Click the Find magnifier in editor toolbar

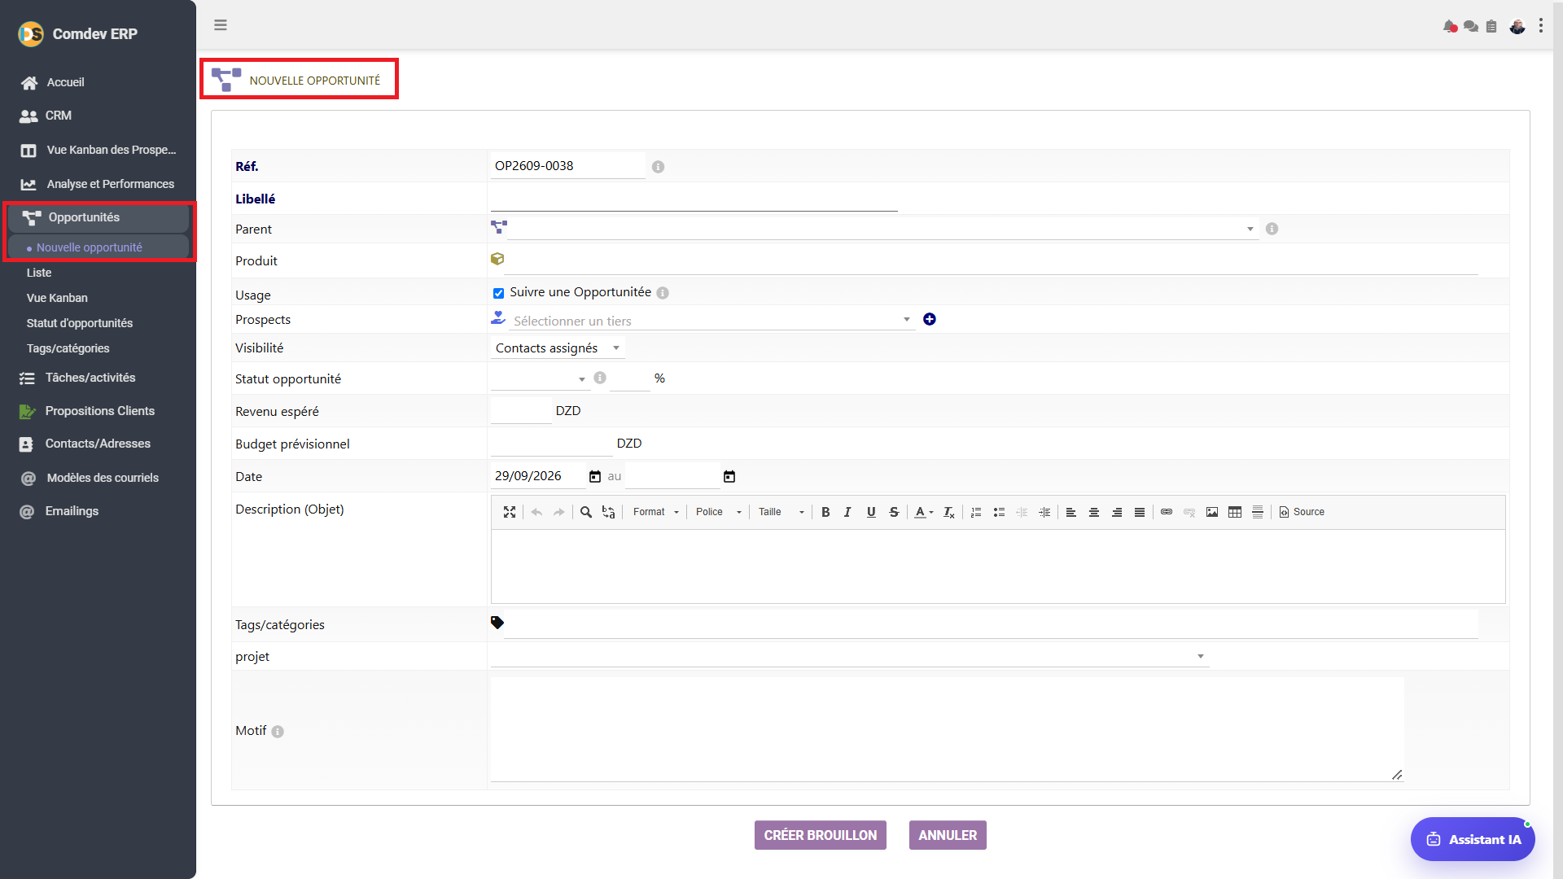(x=585, y=512)
